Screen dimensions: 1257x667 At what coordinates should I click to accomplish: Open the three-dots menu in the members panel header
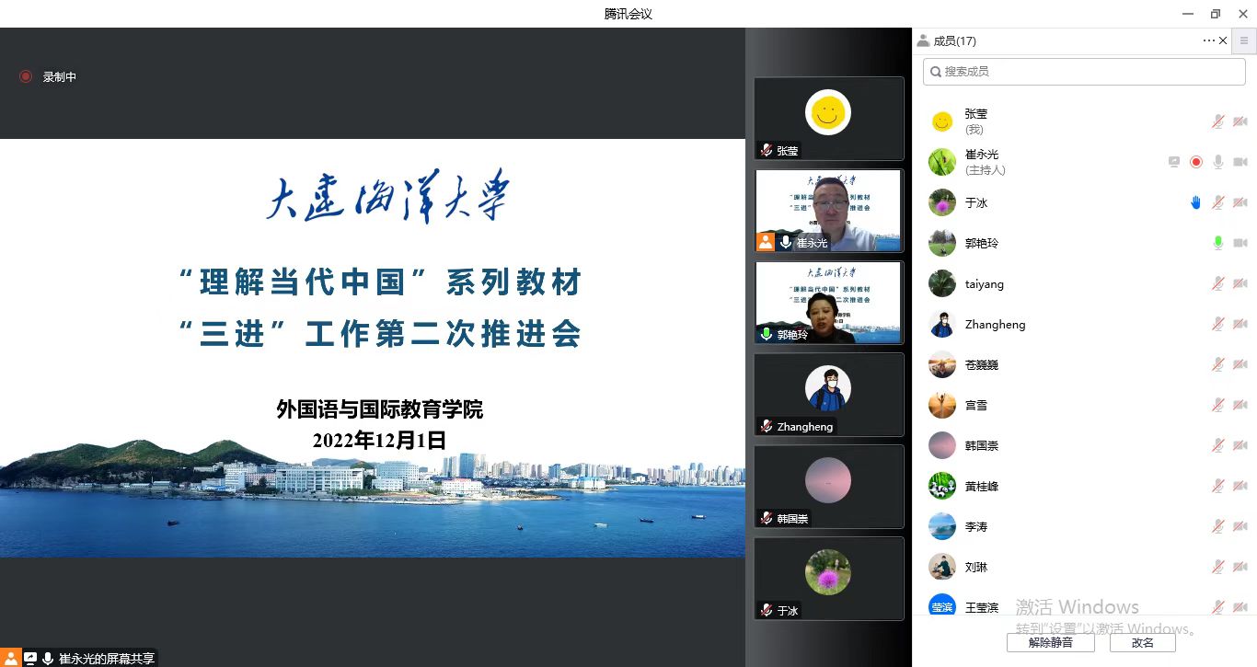[1208, 40]
